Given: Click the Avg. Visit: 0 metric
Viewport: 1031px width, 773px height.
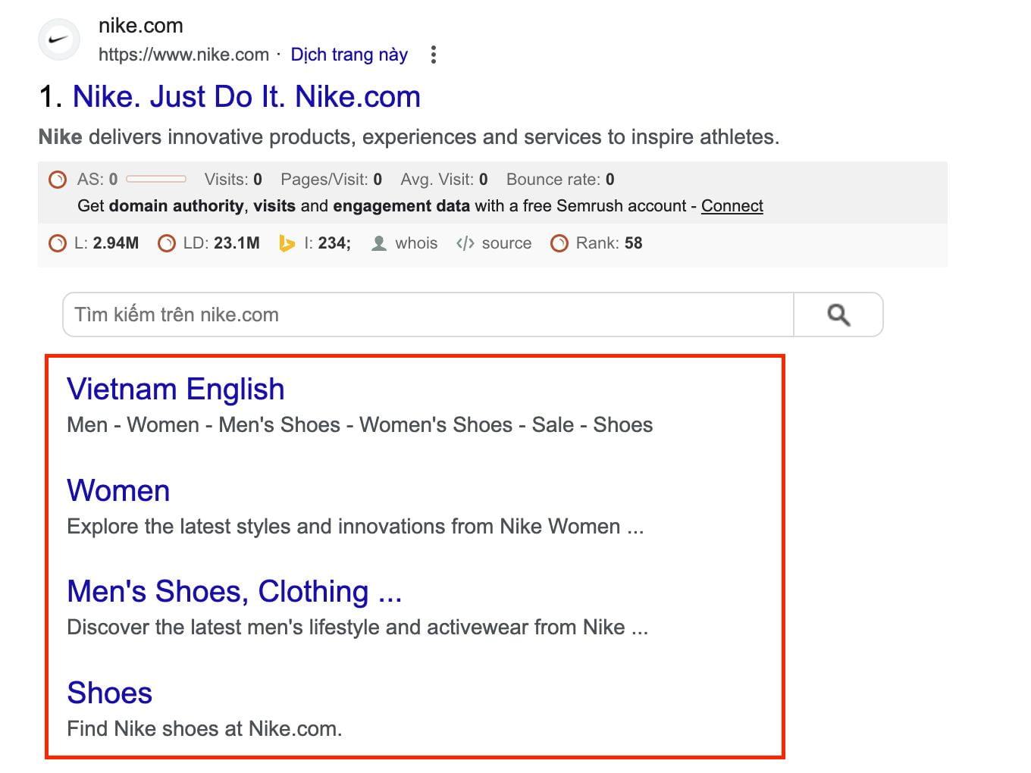Looking at the screenshot, I should click(x=444, y=180).
